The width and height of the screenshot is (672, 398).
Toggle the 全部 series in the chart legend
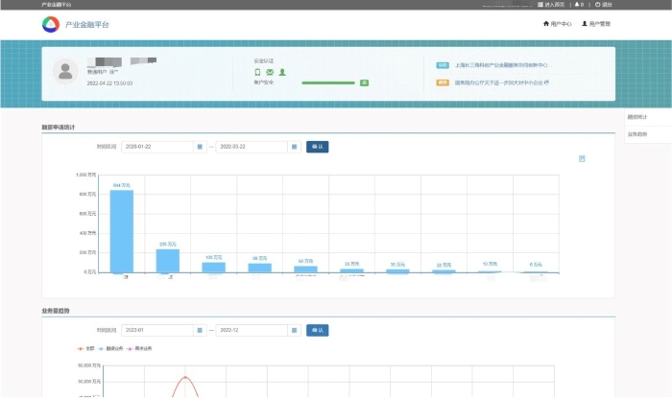tap(85, 348)
